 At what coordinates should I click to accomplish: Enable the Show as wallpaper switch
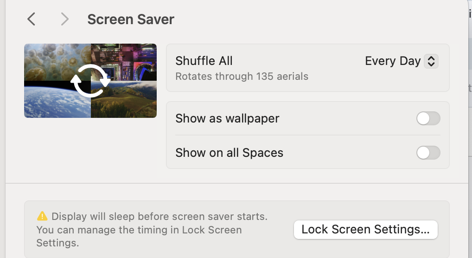[428, 118]
